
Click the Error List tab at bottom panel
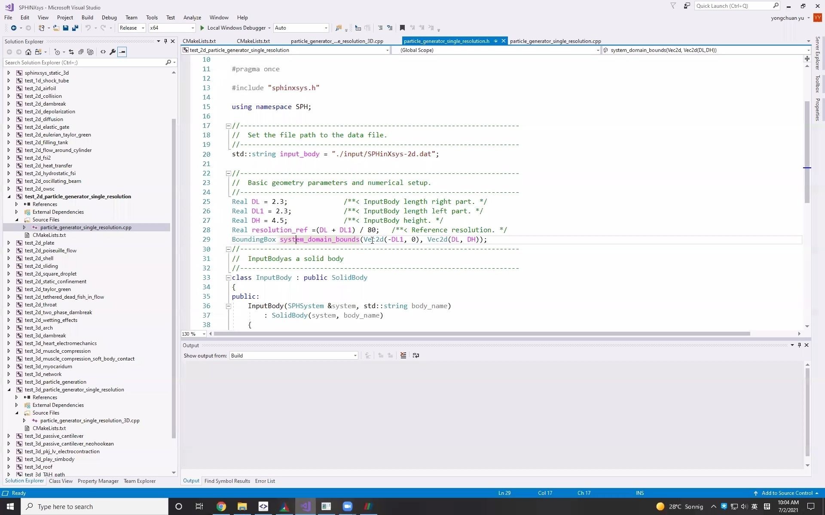click(x=265, y=481)
